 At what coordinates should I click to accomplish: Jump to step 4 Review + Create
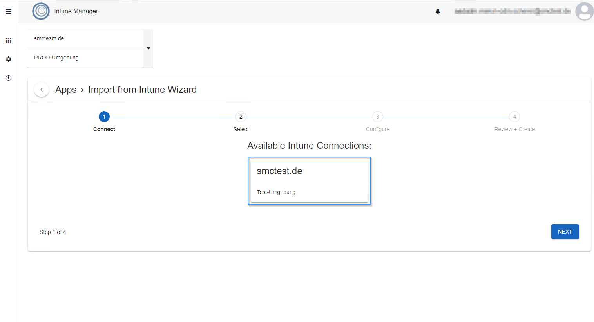click(514, 117)
